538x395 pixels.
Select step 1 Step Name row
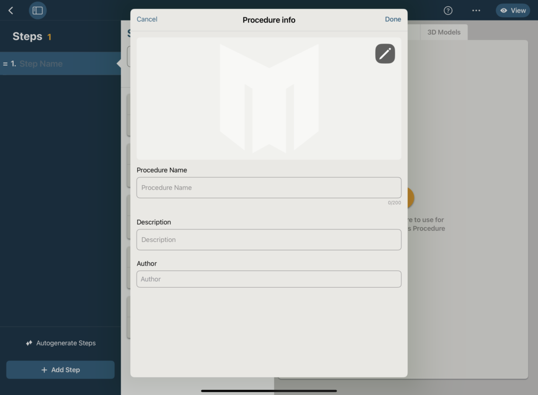[60, 64]
